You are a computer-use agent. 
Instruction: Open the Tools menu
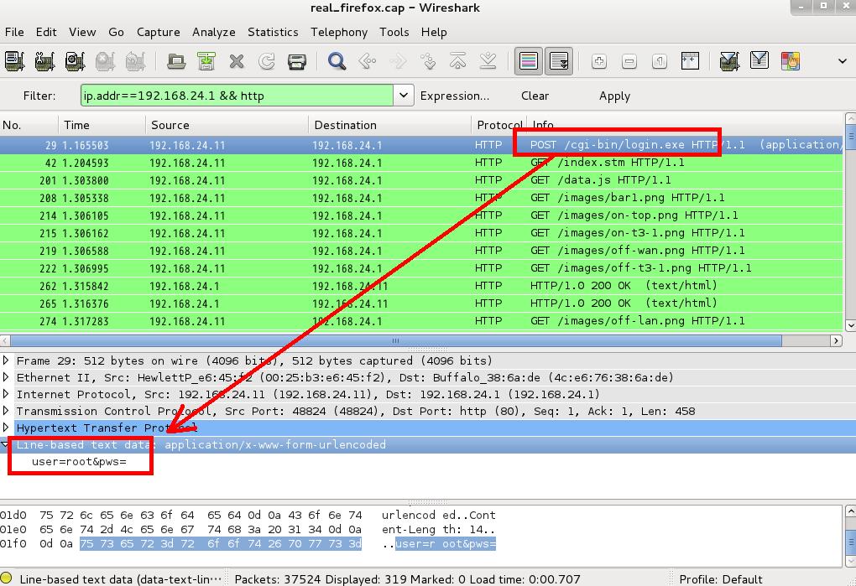point(394,32)
